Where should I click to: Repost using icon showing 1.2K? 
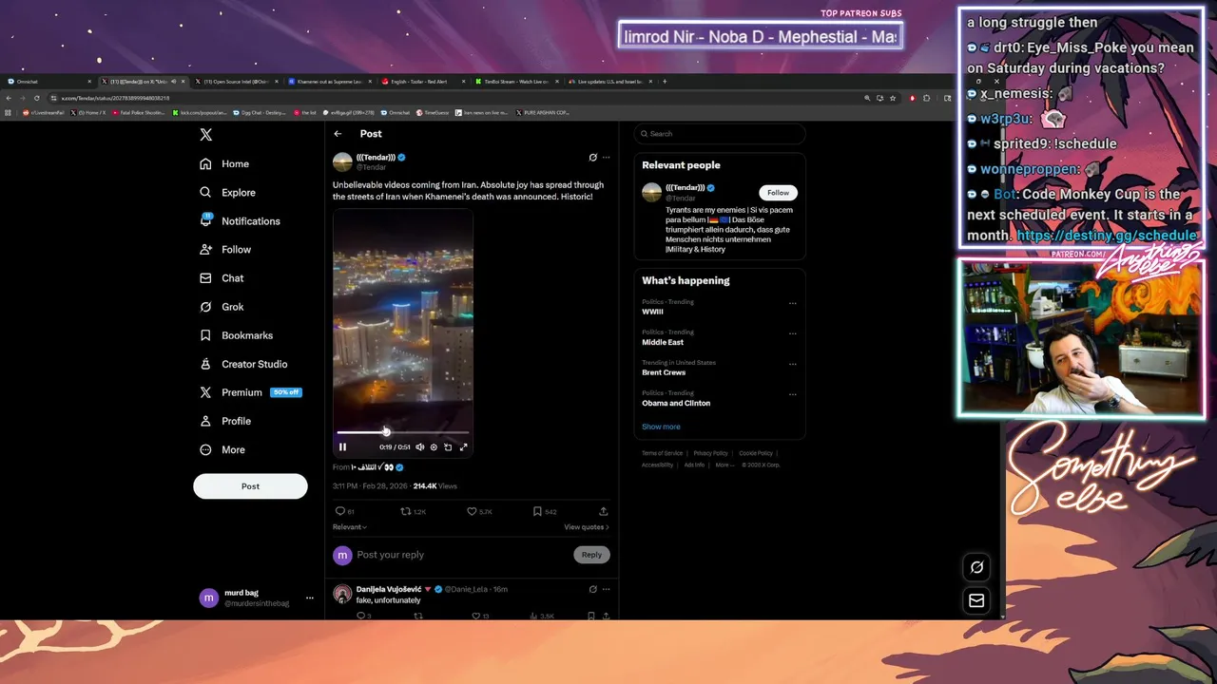click(x=413, y=511)
